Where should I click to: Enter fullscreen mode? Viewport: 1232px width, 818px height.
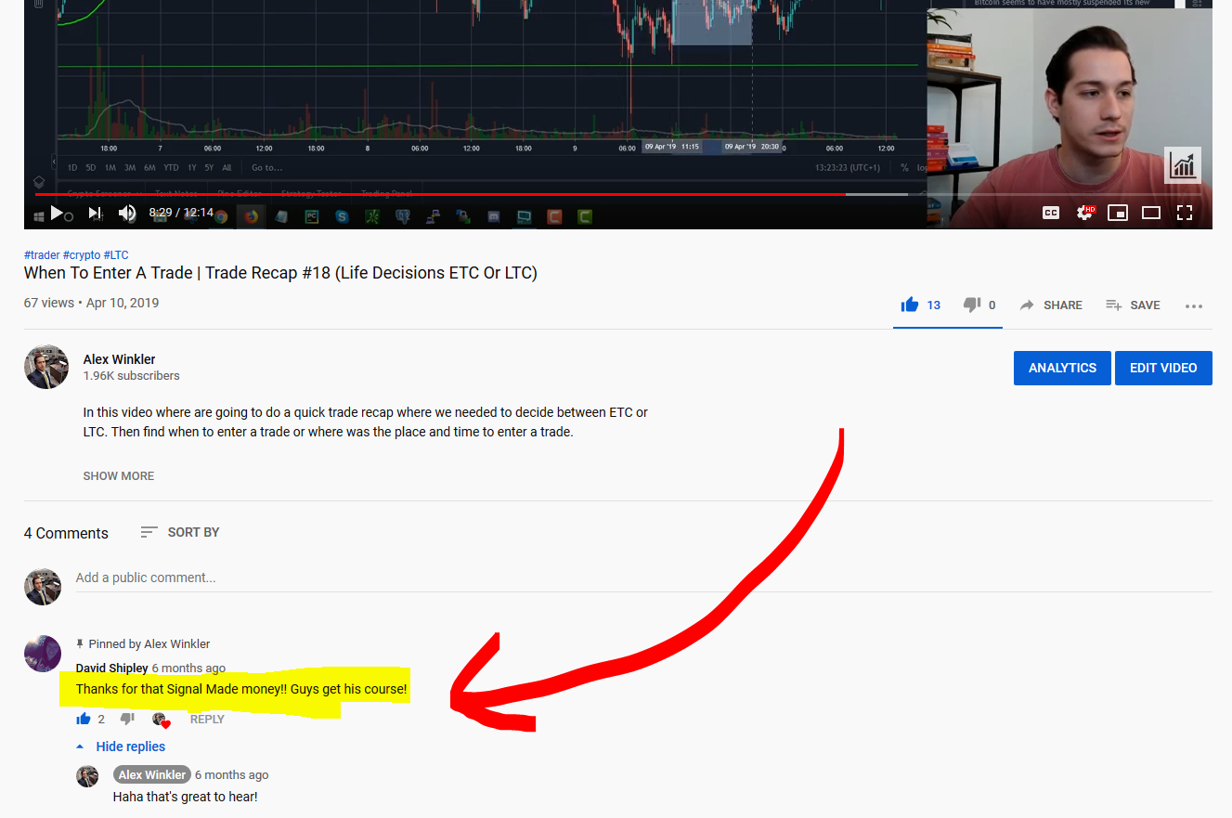tap(1185, 212)
